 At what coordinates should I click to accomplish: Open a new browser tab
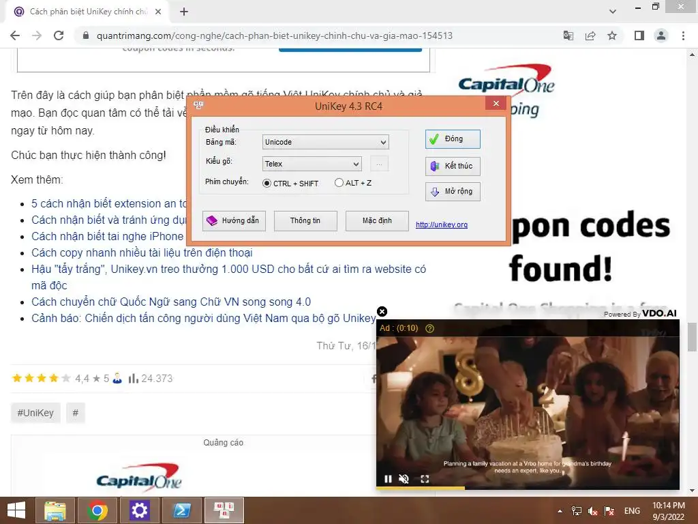click(x=184, y=12)
